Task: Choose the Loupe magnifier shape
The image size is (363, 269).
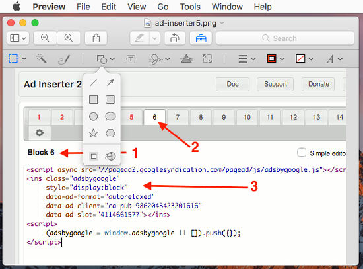Action: click(x=110, y=156)
